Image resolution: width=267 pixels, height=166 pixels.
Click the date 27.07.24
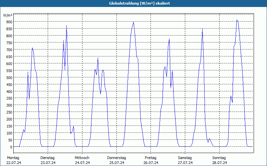(185, 163)
